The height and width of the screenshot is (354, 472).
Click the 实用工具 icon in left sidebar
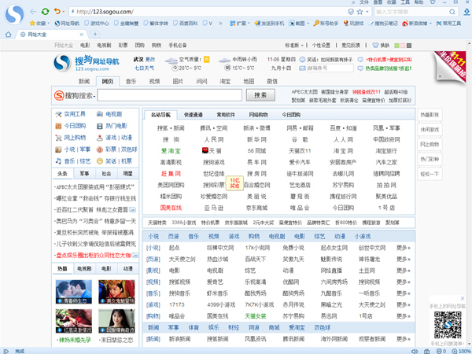point(58,115)
